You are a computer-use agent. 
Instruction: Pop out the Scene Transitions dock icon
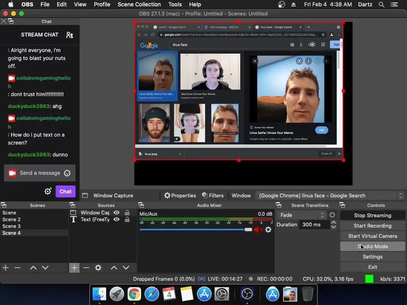[279, 205]
